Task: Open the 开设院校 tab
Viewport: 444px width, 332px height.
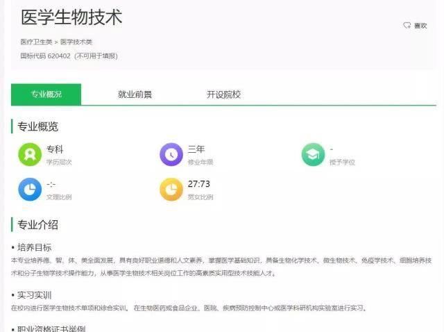Action: pyautogui.click(x=223, y=94)
